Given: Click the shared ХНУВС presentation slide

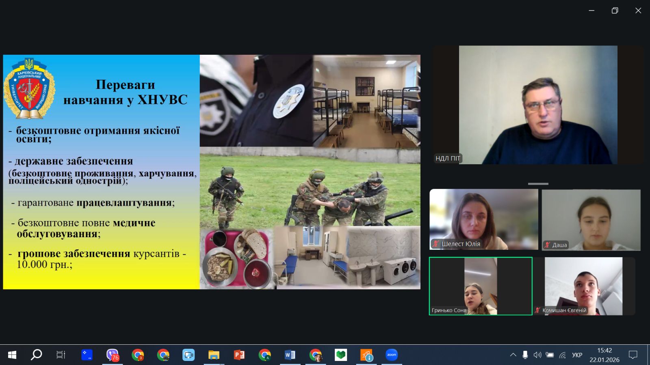Looking at the screenshot, I should click(x=211, y=172).
